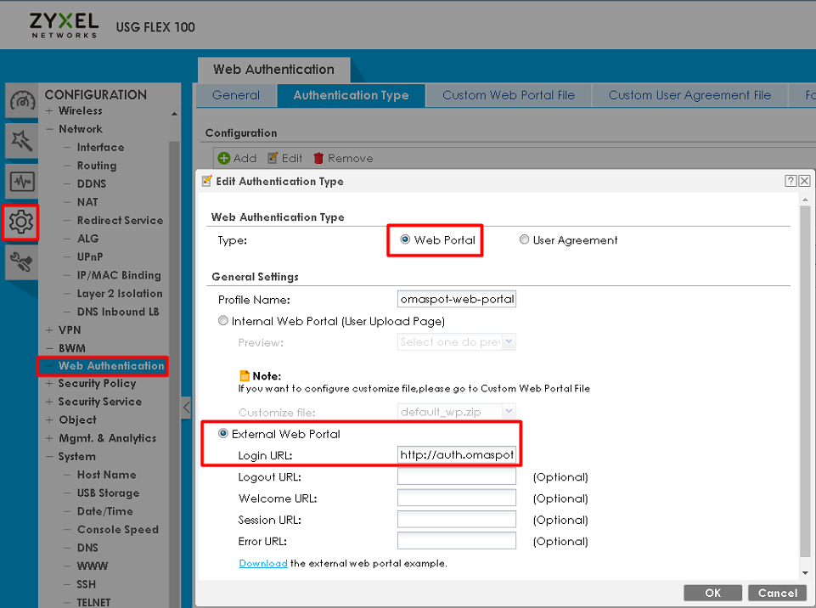Open the Custom Web Portal File tab
This screenshot has width=816, height=608.
(x=508, y=95)
